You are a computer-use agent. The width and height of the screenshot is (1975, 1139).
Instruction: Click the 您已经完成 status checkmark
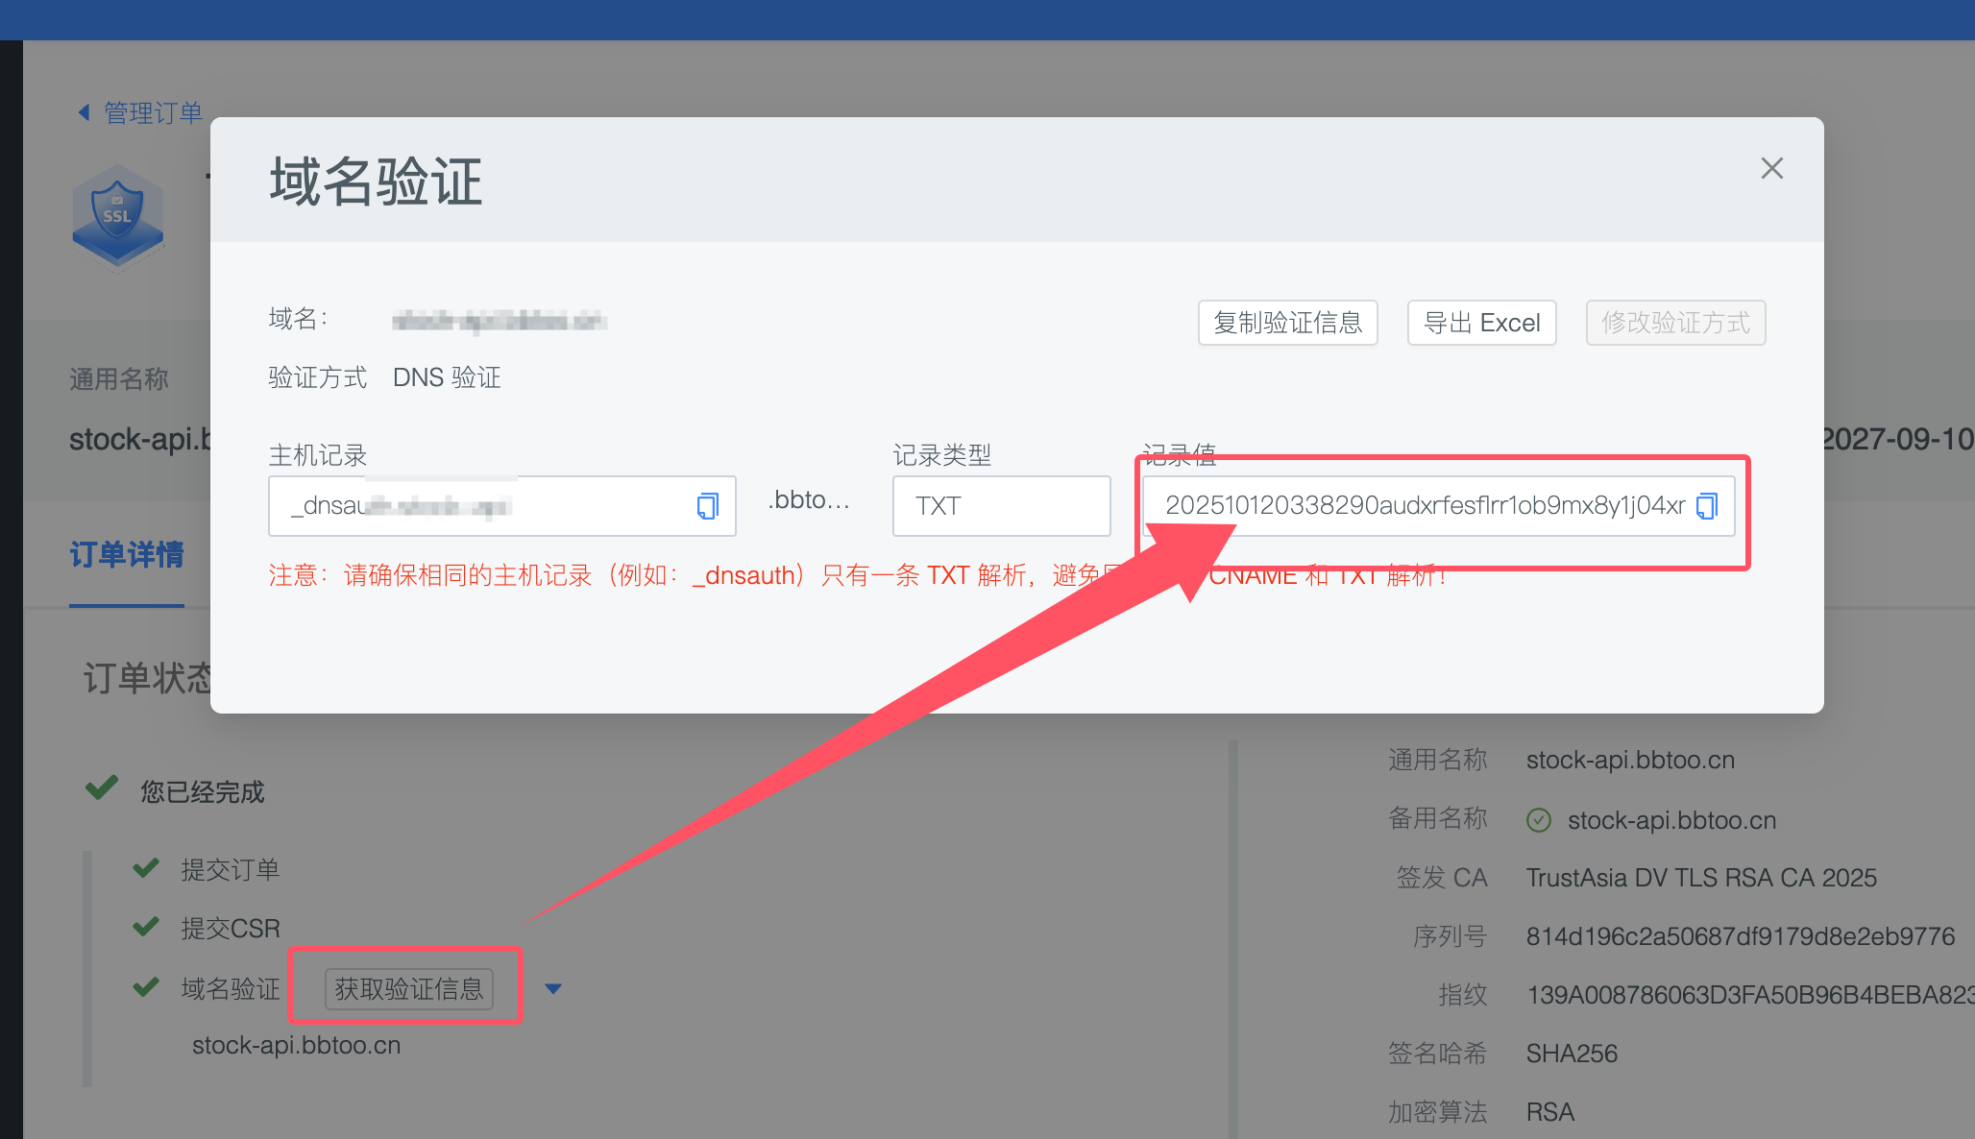102,788
